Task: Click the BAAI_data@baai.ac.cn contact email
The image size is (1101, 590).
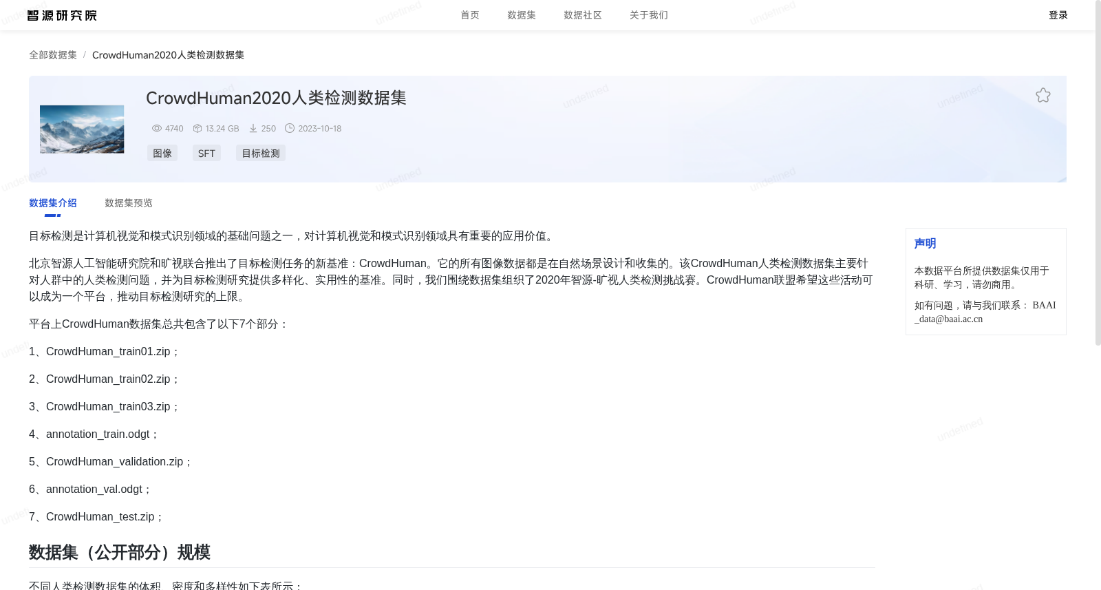Action: (985, 312)
